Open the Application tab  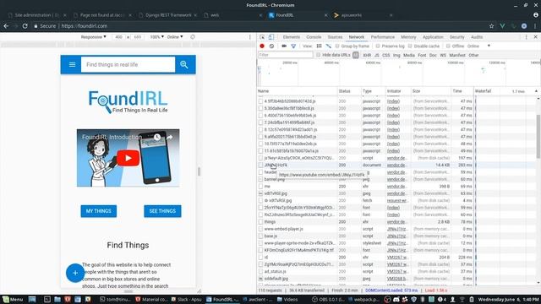click(x=433, y=37)
